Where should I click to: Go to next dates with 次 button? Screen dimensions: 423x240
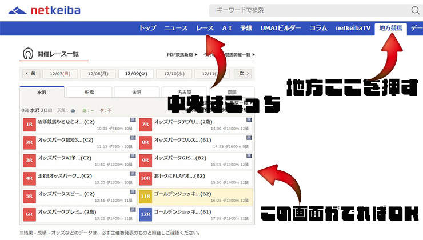coord(244,74)
